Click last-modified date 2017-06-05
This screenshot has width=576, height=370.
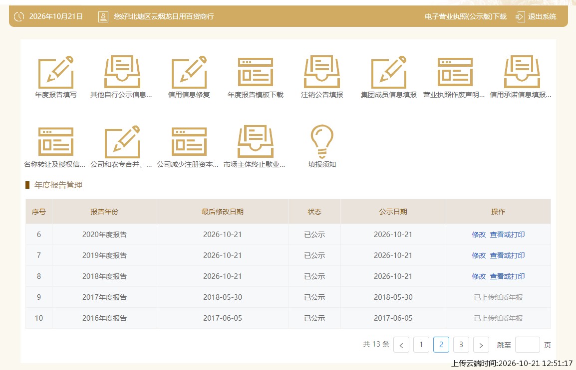(x=223, y=318)
